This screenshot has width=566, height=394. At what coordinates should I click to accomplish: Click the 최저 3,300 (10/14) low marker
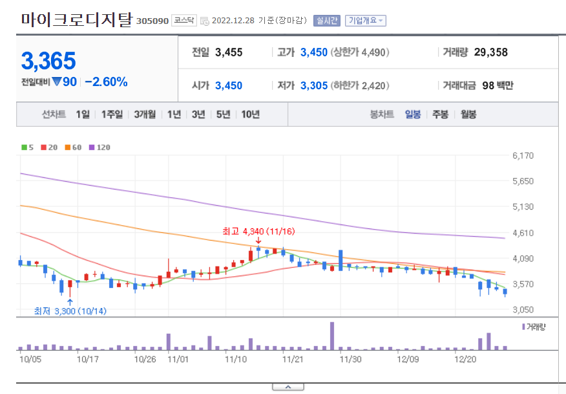point(70,311)
